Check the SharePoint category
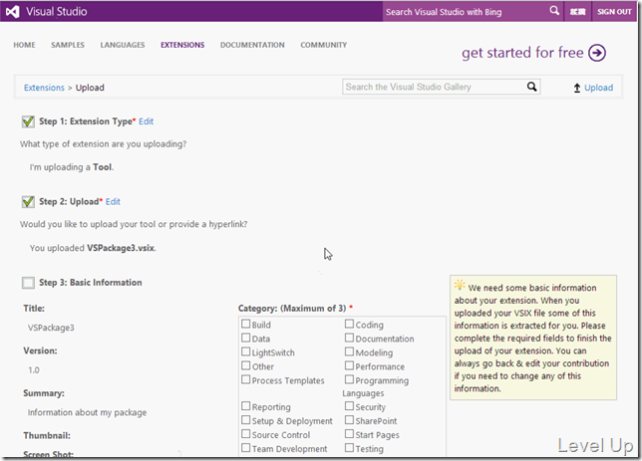The image size is (642, 461). coord(349,420)
